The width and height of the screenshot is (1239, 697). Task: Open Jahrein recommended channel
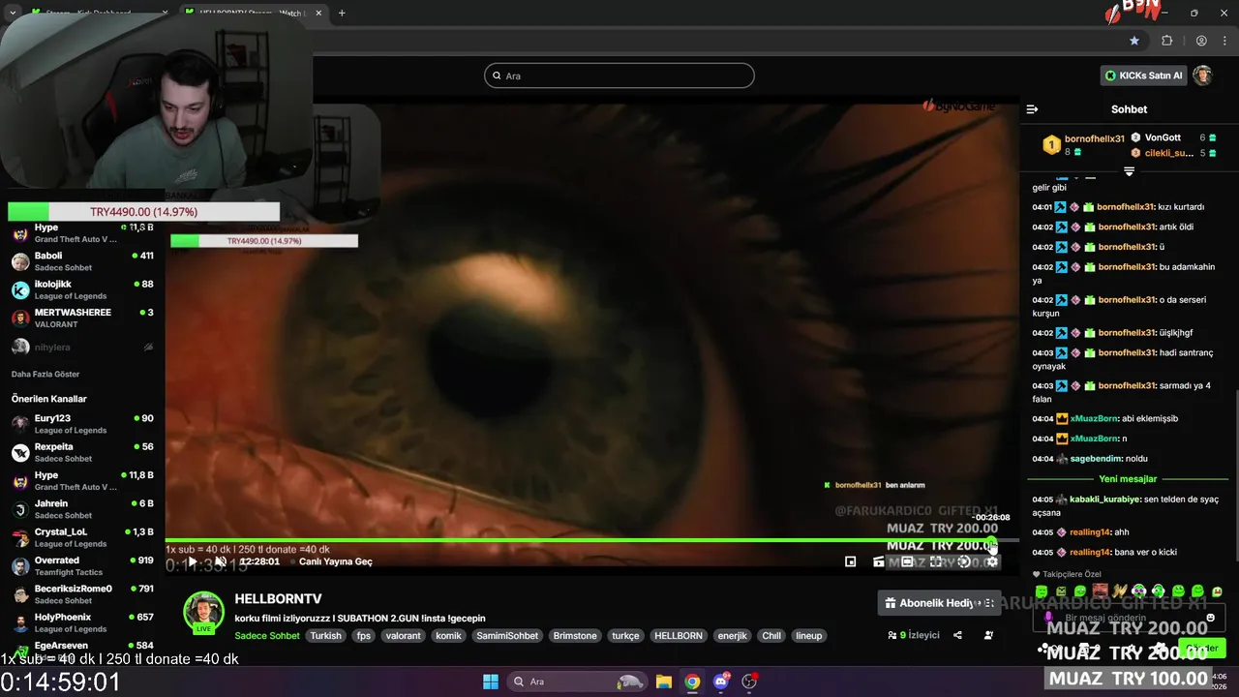pyautogui.click(x=82, y=509)
